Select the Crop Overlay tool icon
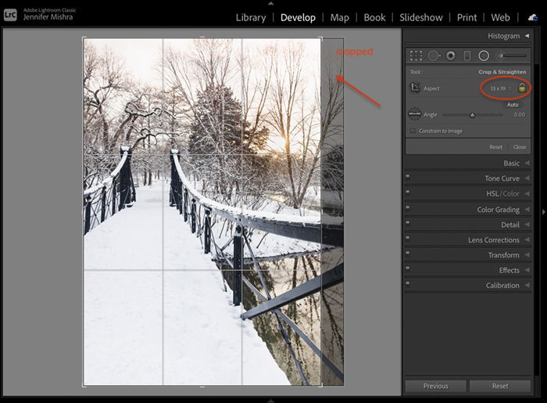547x403 pixels. [416, 56]
